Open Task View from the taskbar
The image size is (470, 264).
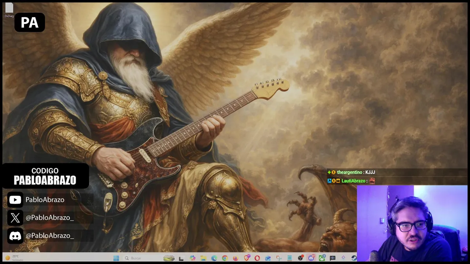tap(181, 258)
